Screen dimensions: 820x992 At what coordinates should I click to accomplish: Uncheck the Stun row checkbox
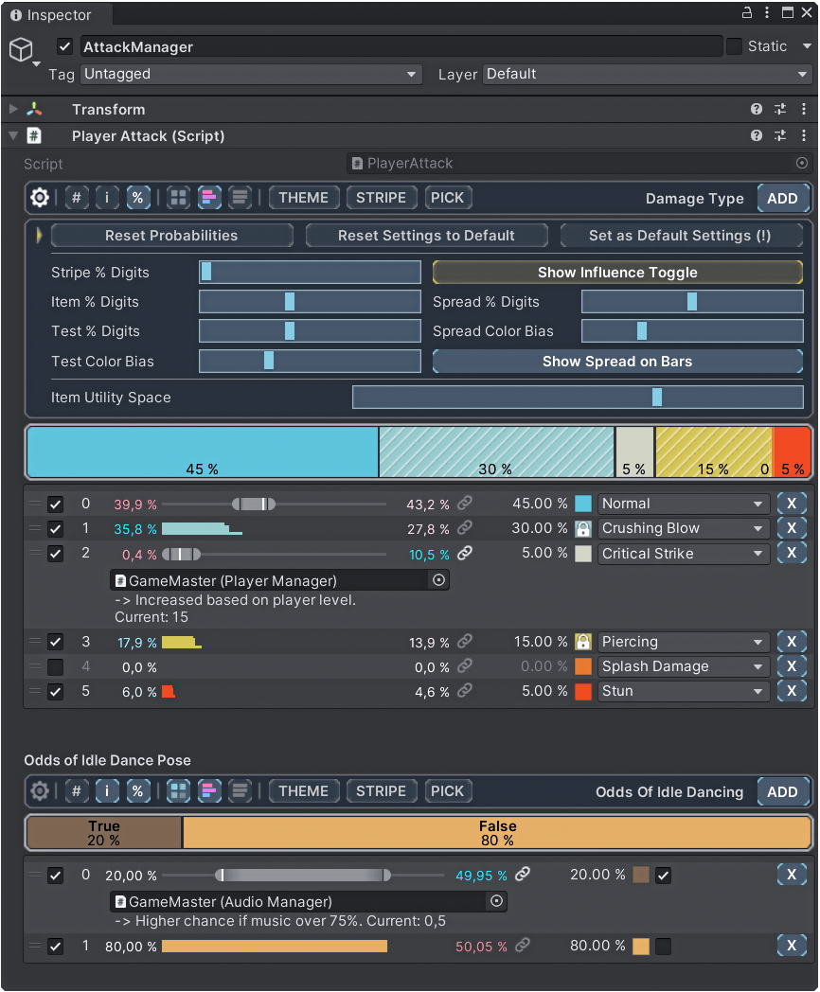(x=54, y=691)
